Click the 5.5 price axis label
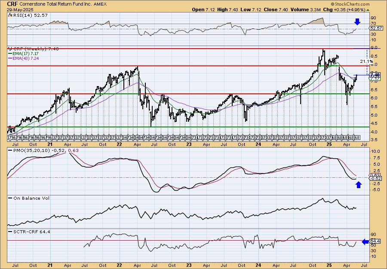This screenshot has height=269, width=387. pyautogui.click(x=374, y=107)
